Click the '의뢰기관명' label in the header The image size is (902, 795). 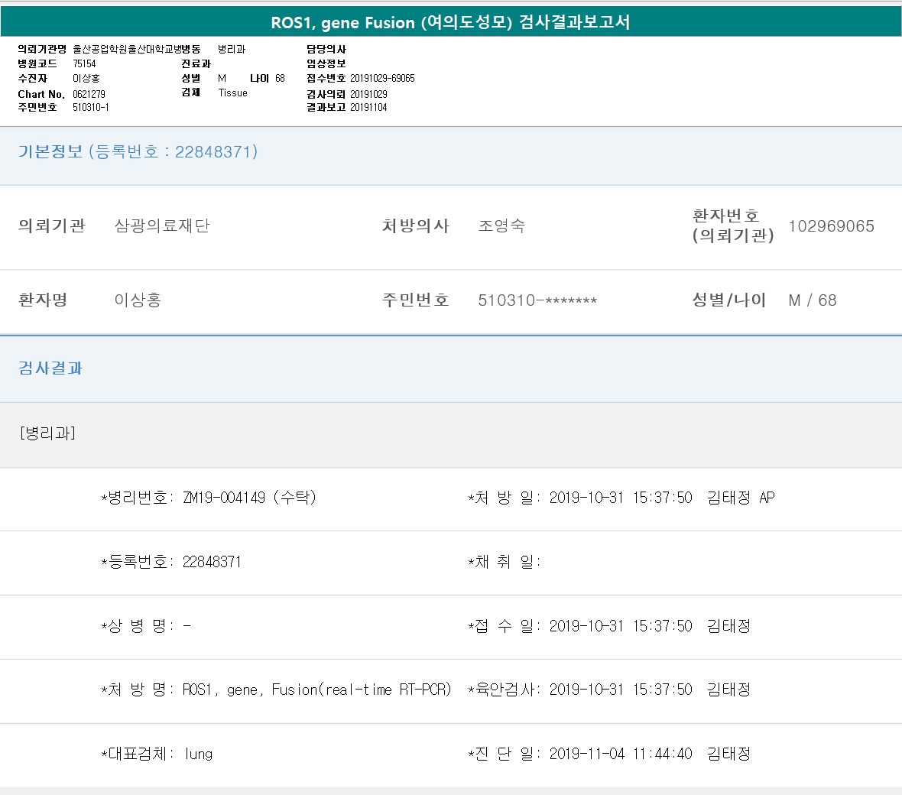(x=42, y=50)
